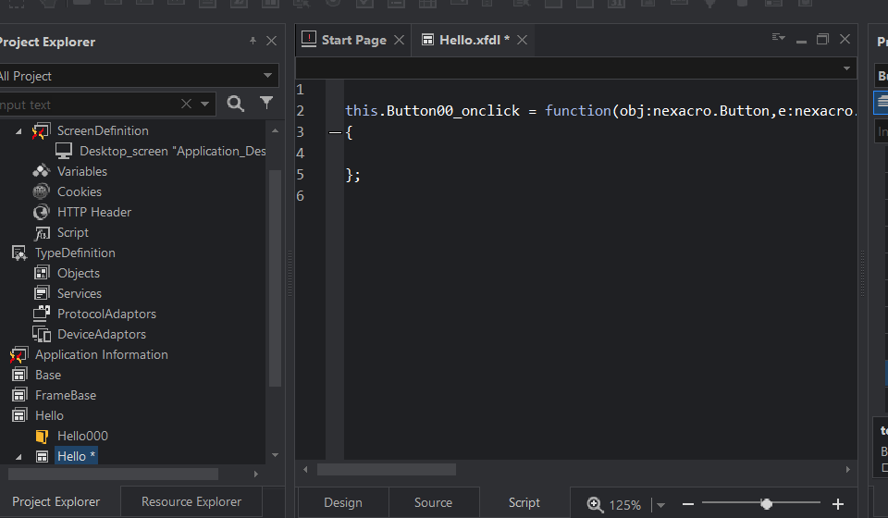Pin the Project Explorer panel
The height and width of the screenshot is (518, 888).
253,41
